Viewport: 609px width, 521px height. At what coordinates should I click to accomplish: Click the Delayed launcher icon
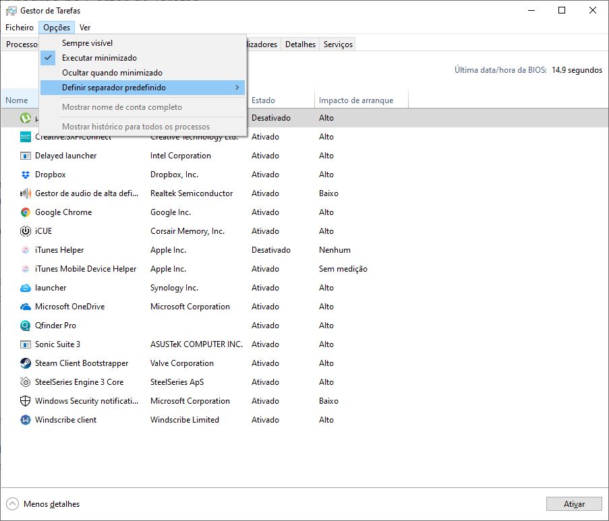tap(25, 156)
